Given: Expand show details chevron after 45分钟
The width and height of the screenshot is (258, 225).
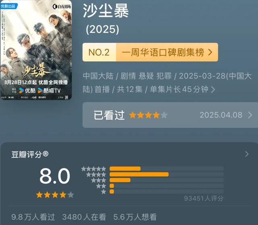Looking at the screenshot, I should point(213,90).
